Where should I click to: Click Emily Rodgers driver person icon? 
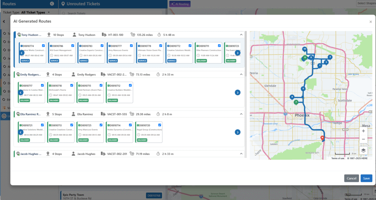coord(73,75)
